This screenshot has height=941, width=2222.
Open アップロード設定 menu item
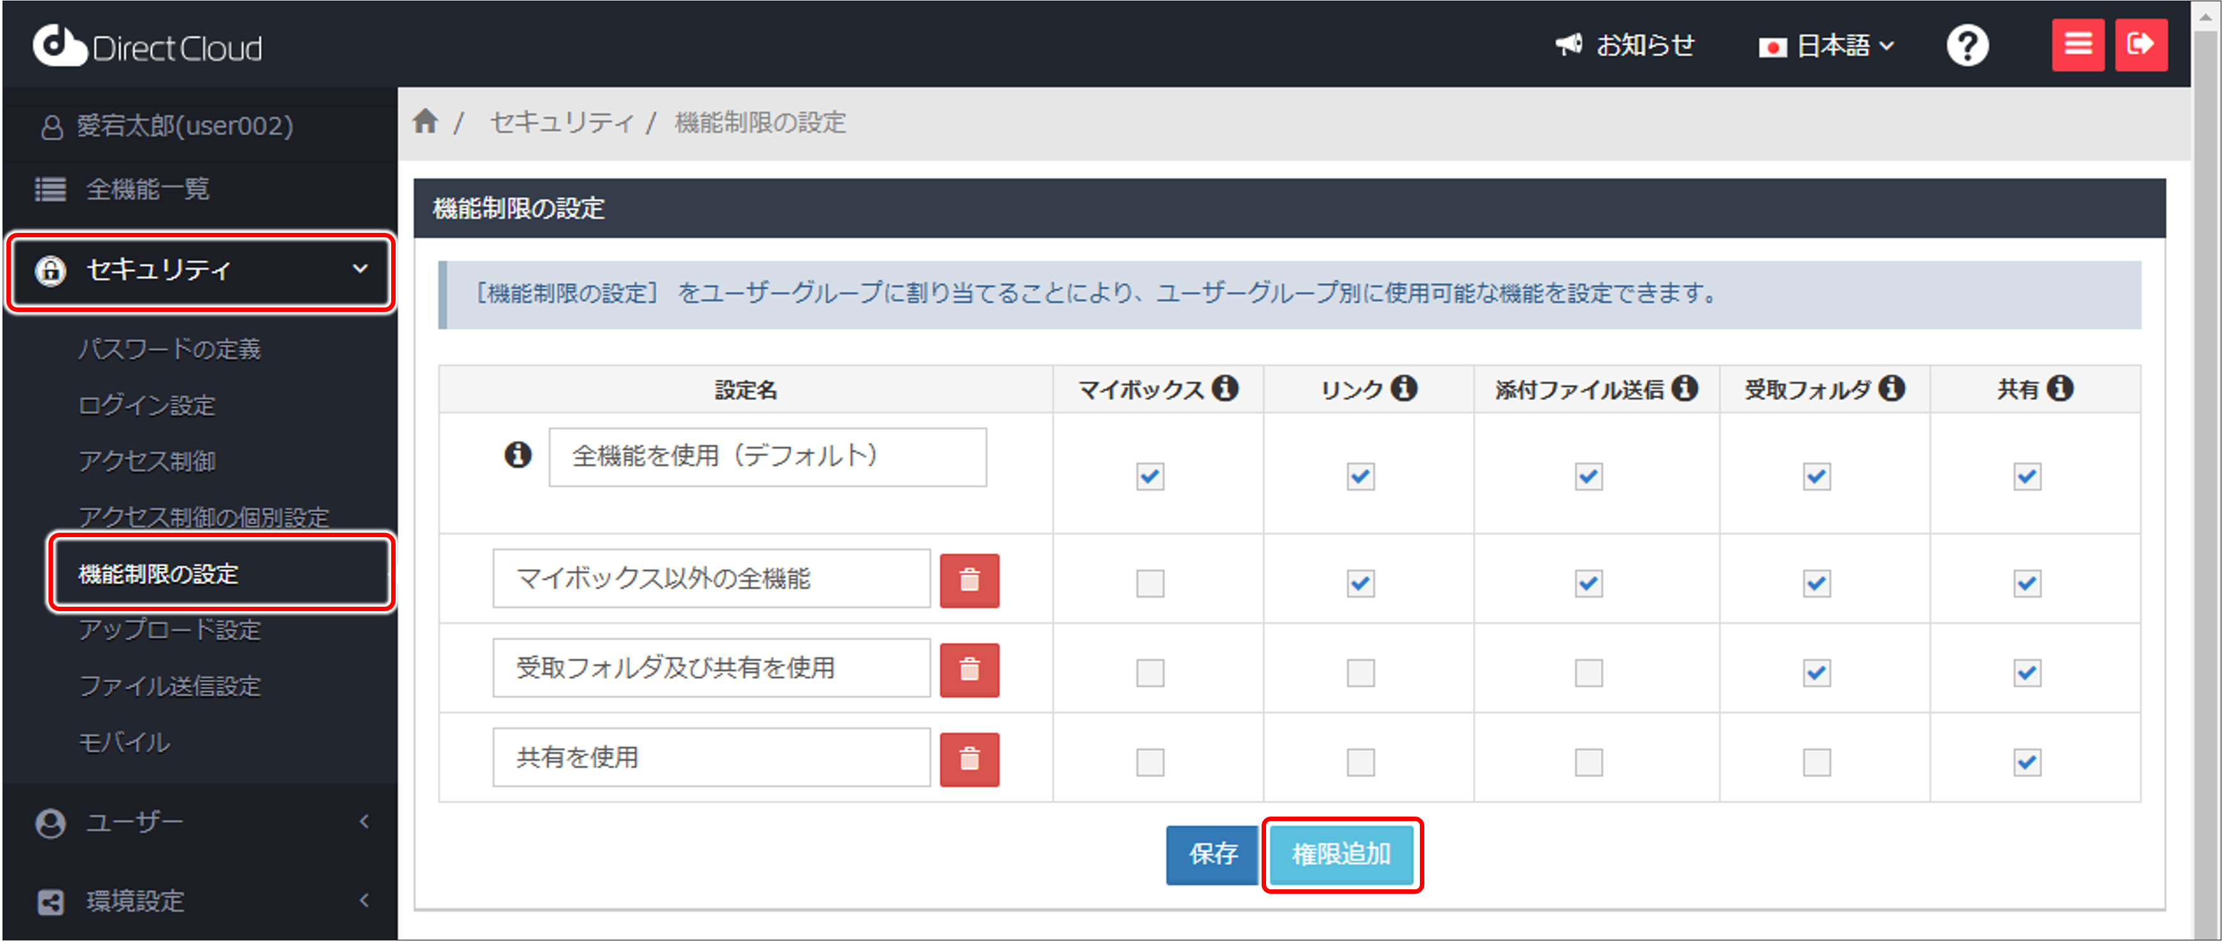(x=169, y=630)
